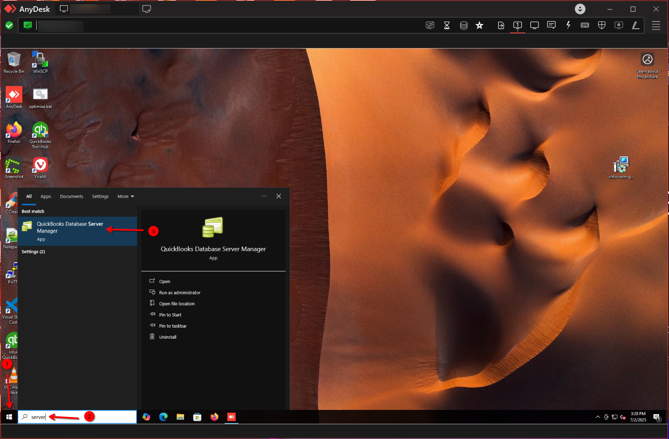Click the star favorite icon in AnyDesk toolbar
This screenshot has width=669, height=439.
[x=479, y=25]
